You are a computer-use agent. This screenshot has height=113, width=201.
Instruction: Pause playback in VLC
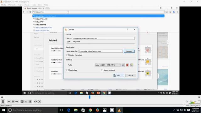coord(3,101)
